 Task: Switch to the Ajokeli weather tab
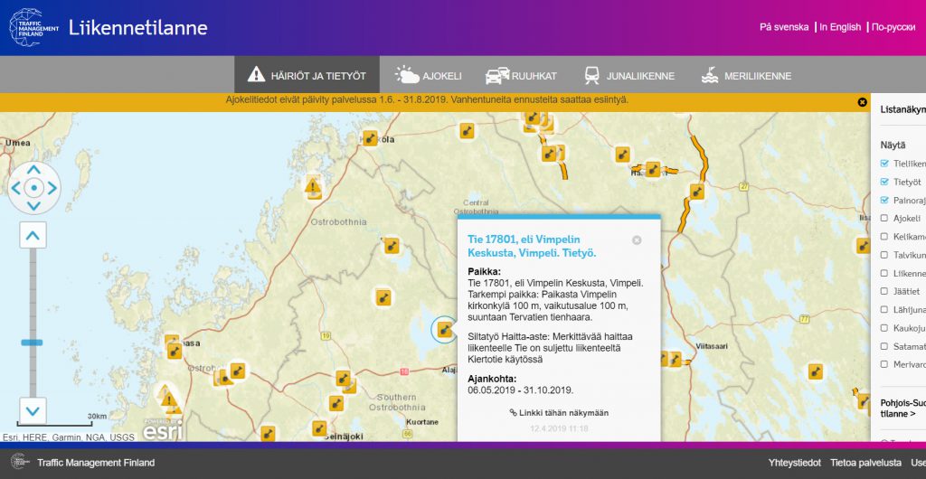tap(428, 76)
